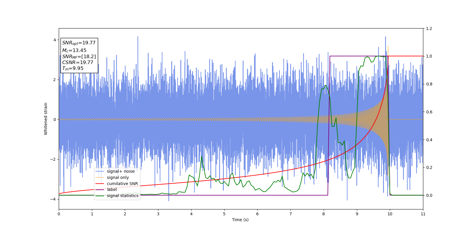
Task: Click the purple line swatch in legend
Action: [100, 189]
